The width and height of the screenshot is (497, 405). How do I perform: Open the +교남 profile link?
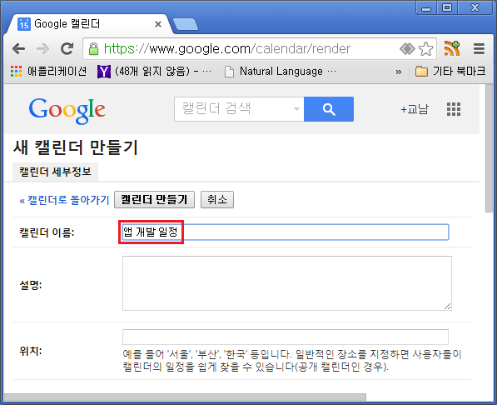[x=415, y=109]
